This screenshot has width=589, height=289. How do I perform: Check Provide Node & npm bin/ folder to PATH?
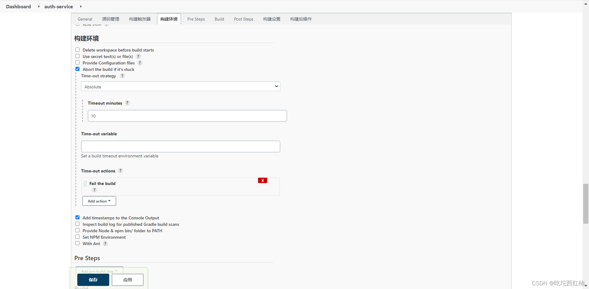[78, 230]
